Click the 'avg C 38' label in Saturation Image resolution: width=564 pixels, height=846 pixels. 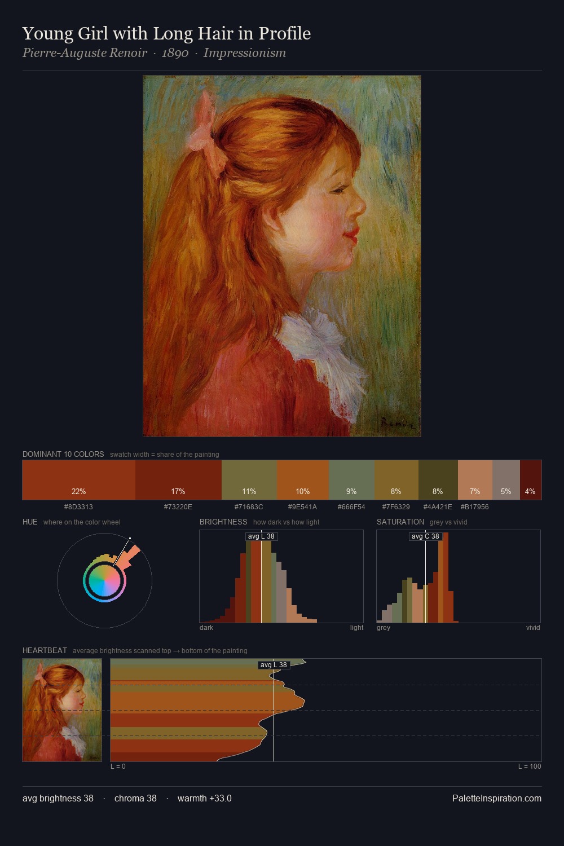pyautogui.click(x=425, y=536)
